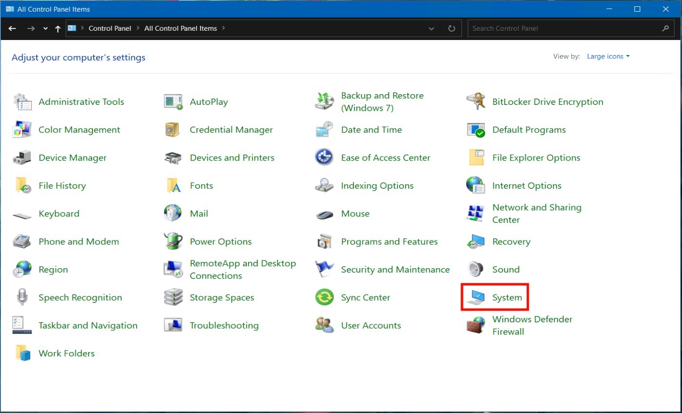Open the System link
Viewport: 682px width, 413px height.
(x=507, y=297)
